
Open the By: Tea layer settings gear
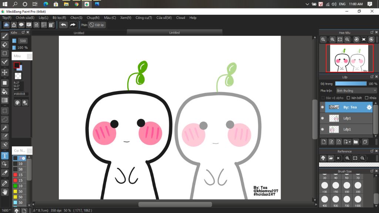pos(369,107)
